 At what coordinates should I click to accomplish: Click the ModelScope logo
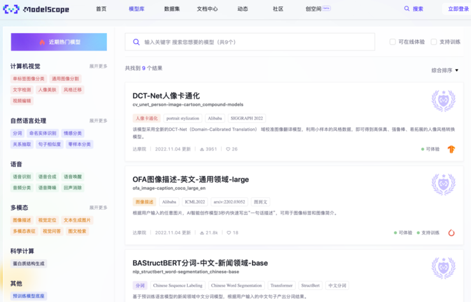(36, 10)
